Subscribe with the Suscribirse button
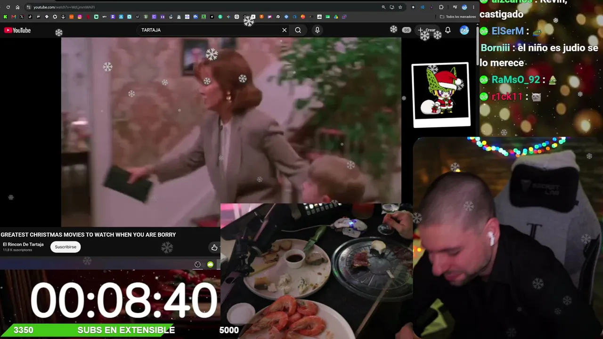The image size is (603, 339). (x=65, y=247)
